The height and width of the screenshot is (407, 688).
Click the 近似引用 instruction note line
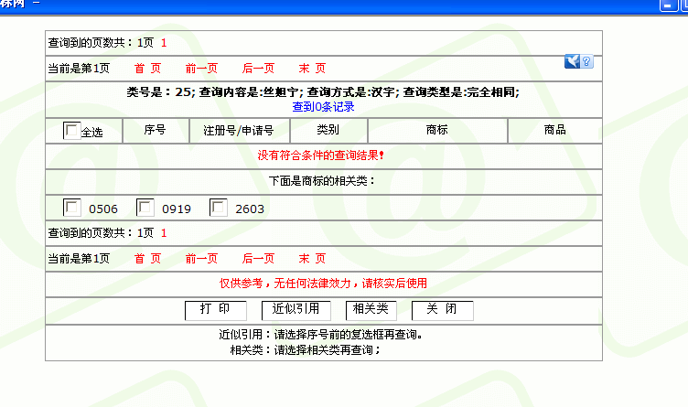(322, 335)
